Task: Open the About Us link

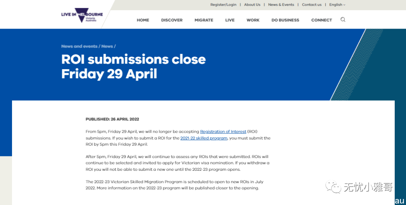Action: point(252,5)
